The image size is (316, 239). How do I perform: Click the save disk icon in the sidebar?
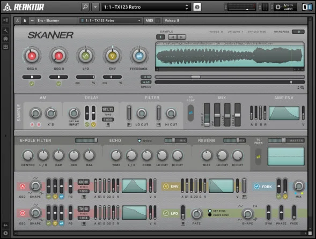(5, 47)
